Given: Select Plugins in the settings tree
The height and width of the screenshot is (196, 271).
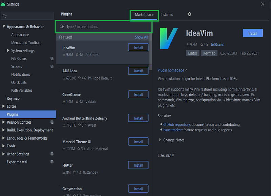Looking at the screenshot, I should click(x=28, y=114).
